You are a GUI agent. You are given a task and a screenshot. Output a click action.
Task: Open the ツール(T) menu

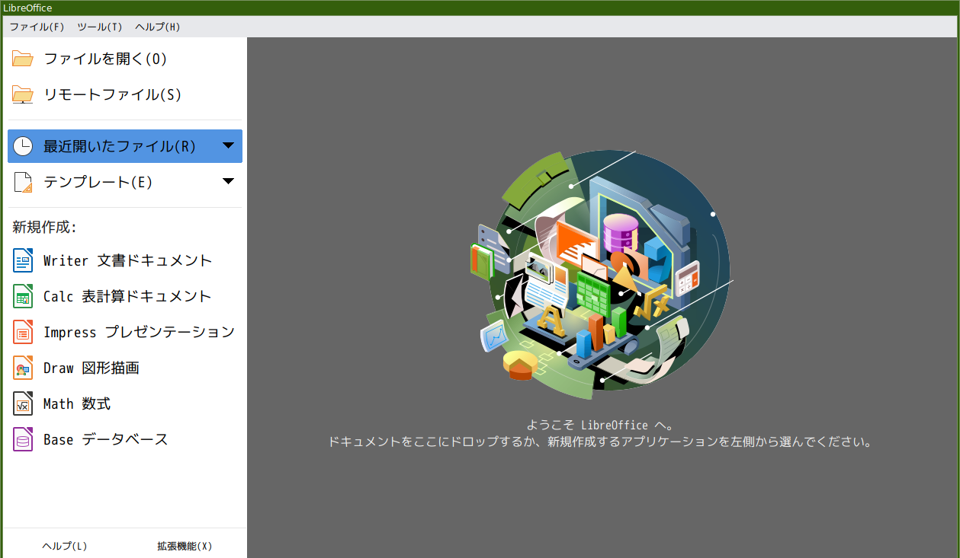(x=100, y=27)
